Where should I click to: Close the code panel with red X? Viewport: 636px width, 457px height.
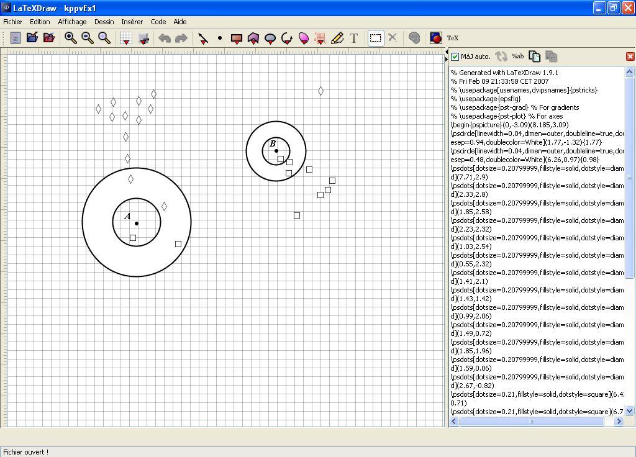point(630,57)
